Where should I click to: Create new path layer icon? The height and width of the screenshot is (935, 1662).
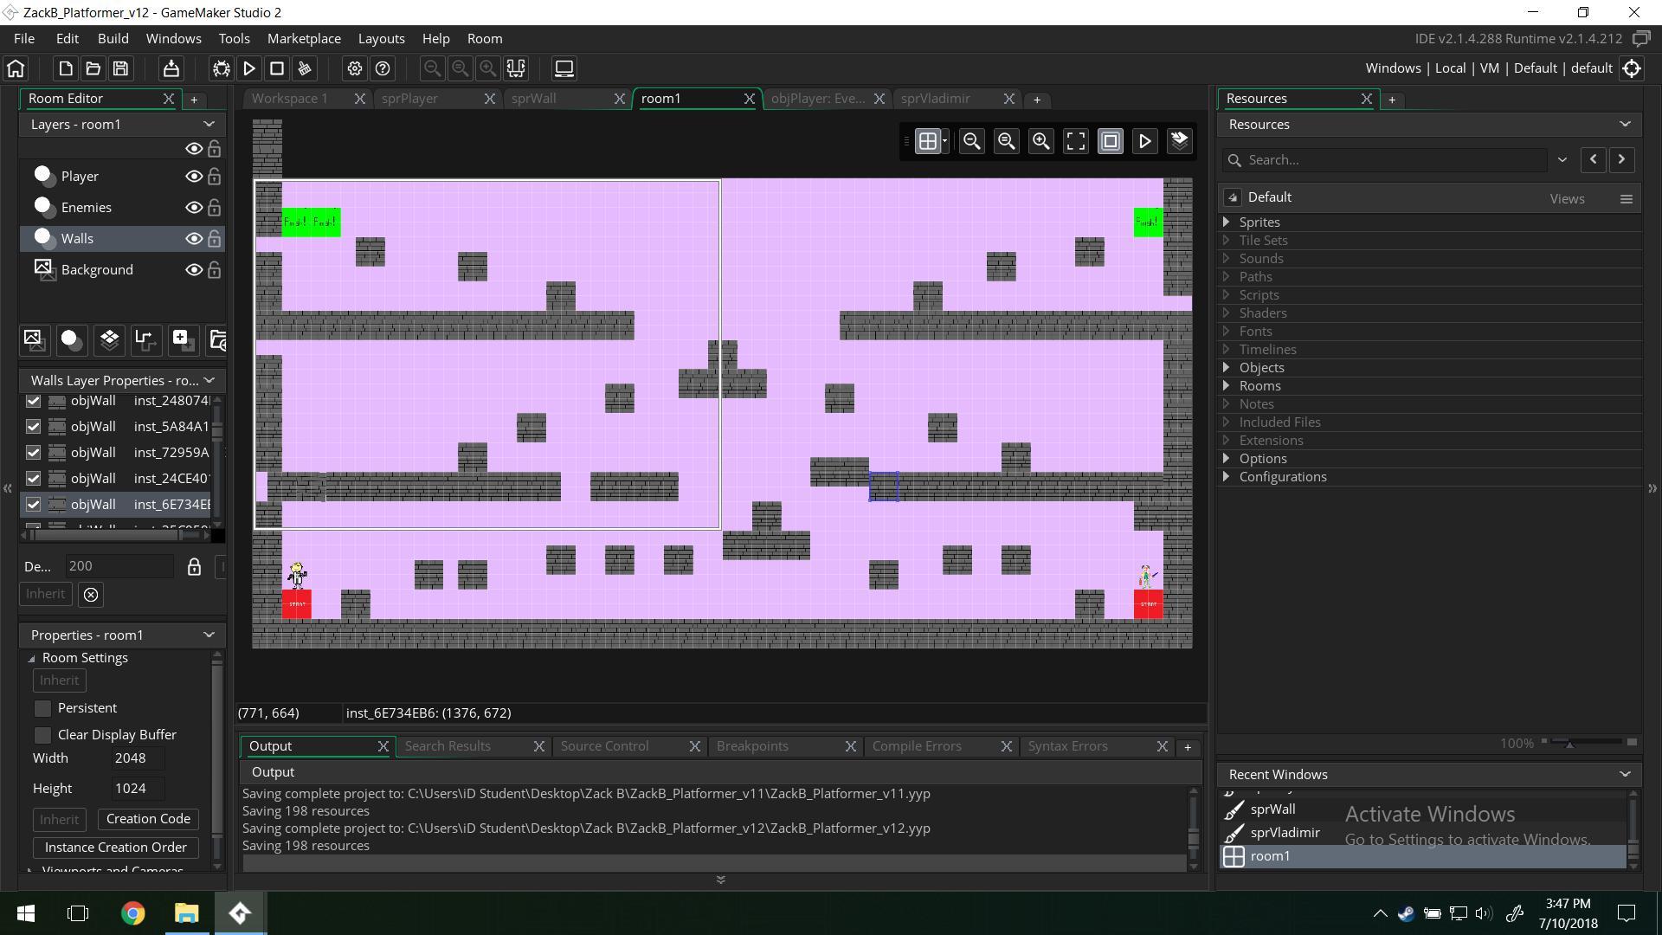tap(145, 340)
